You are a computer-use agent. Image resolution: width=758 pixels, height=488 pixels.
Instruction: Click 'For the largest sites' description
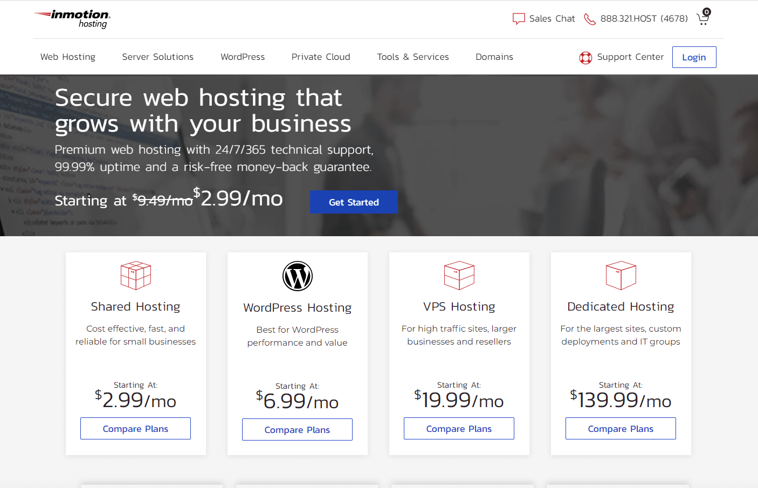click(621, 335)
